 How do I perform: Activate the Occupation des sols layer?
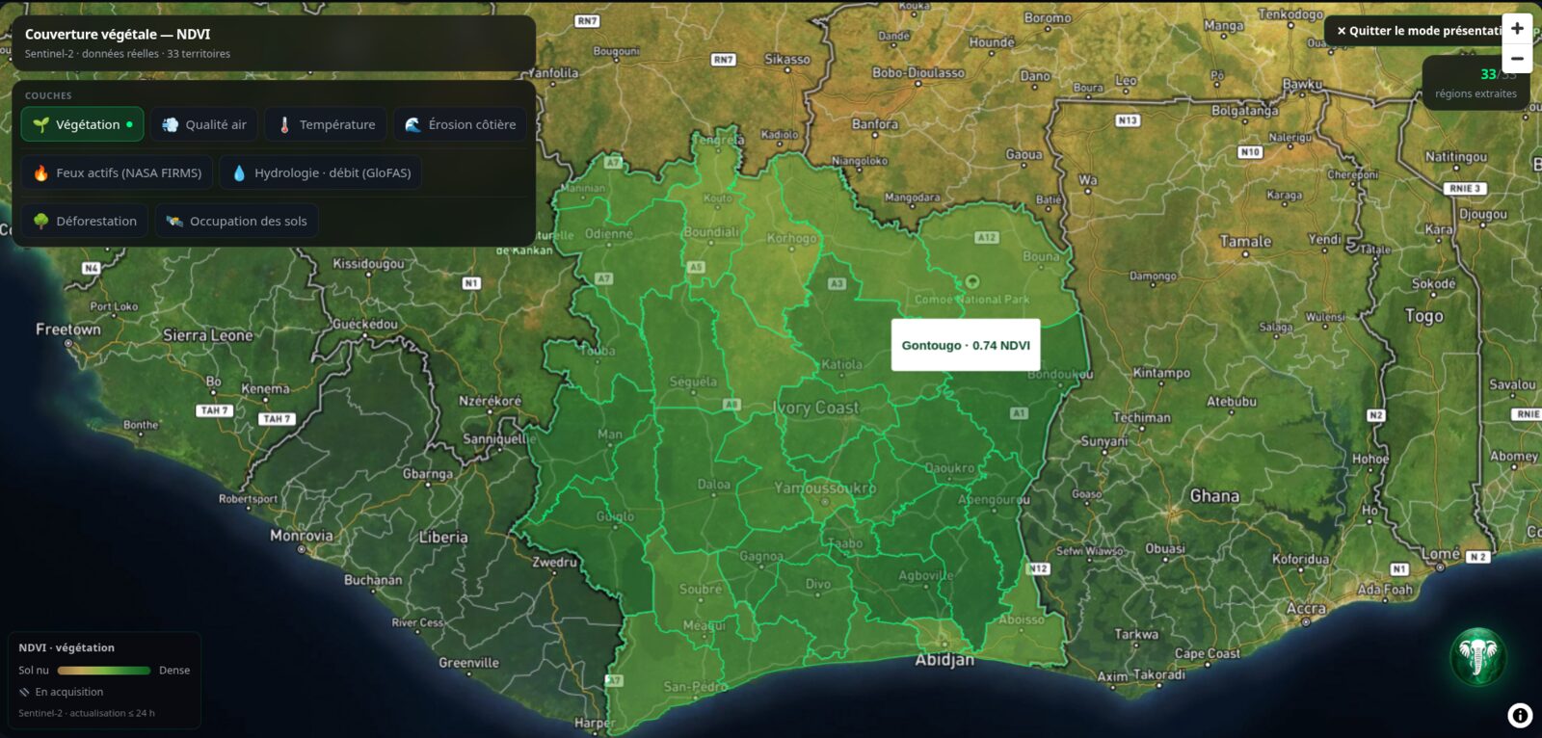coord(237,221)
